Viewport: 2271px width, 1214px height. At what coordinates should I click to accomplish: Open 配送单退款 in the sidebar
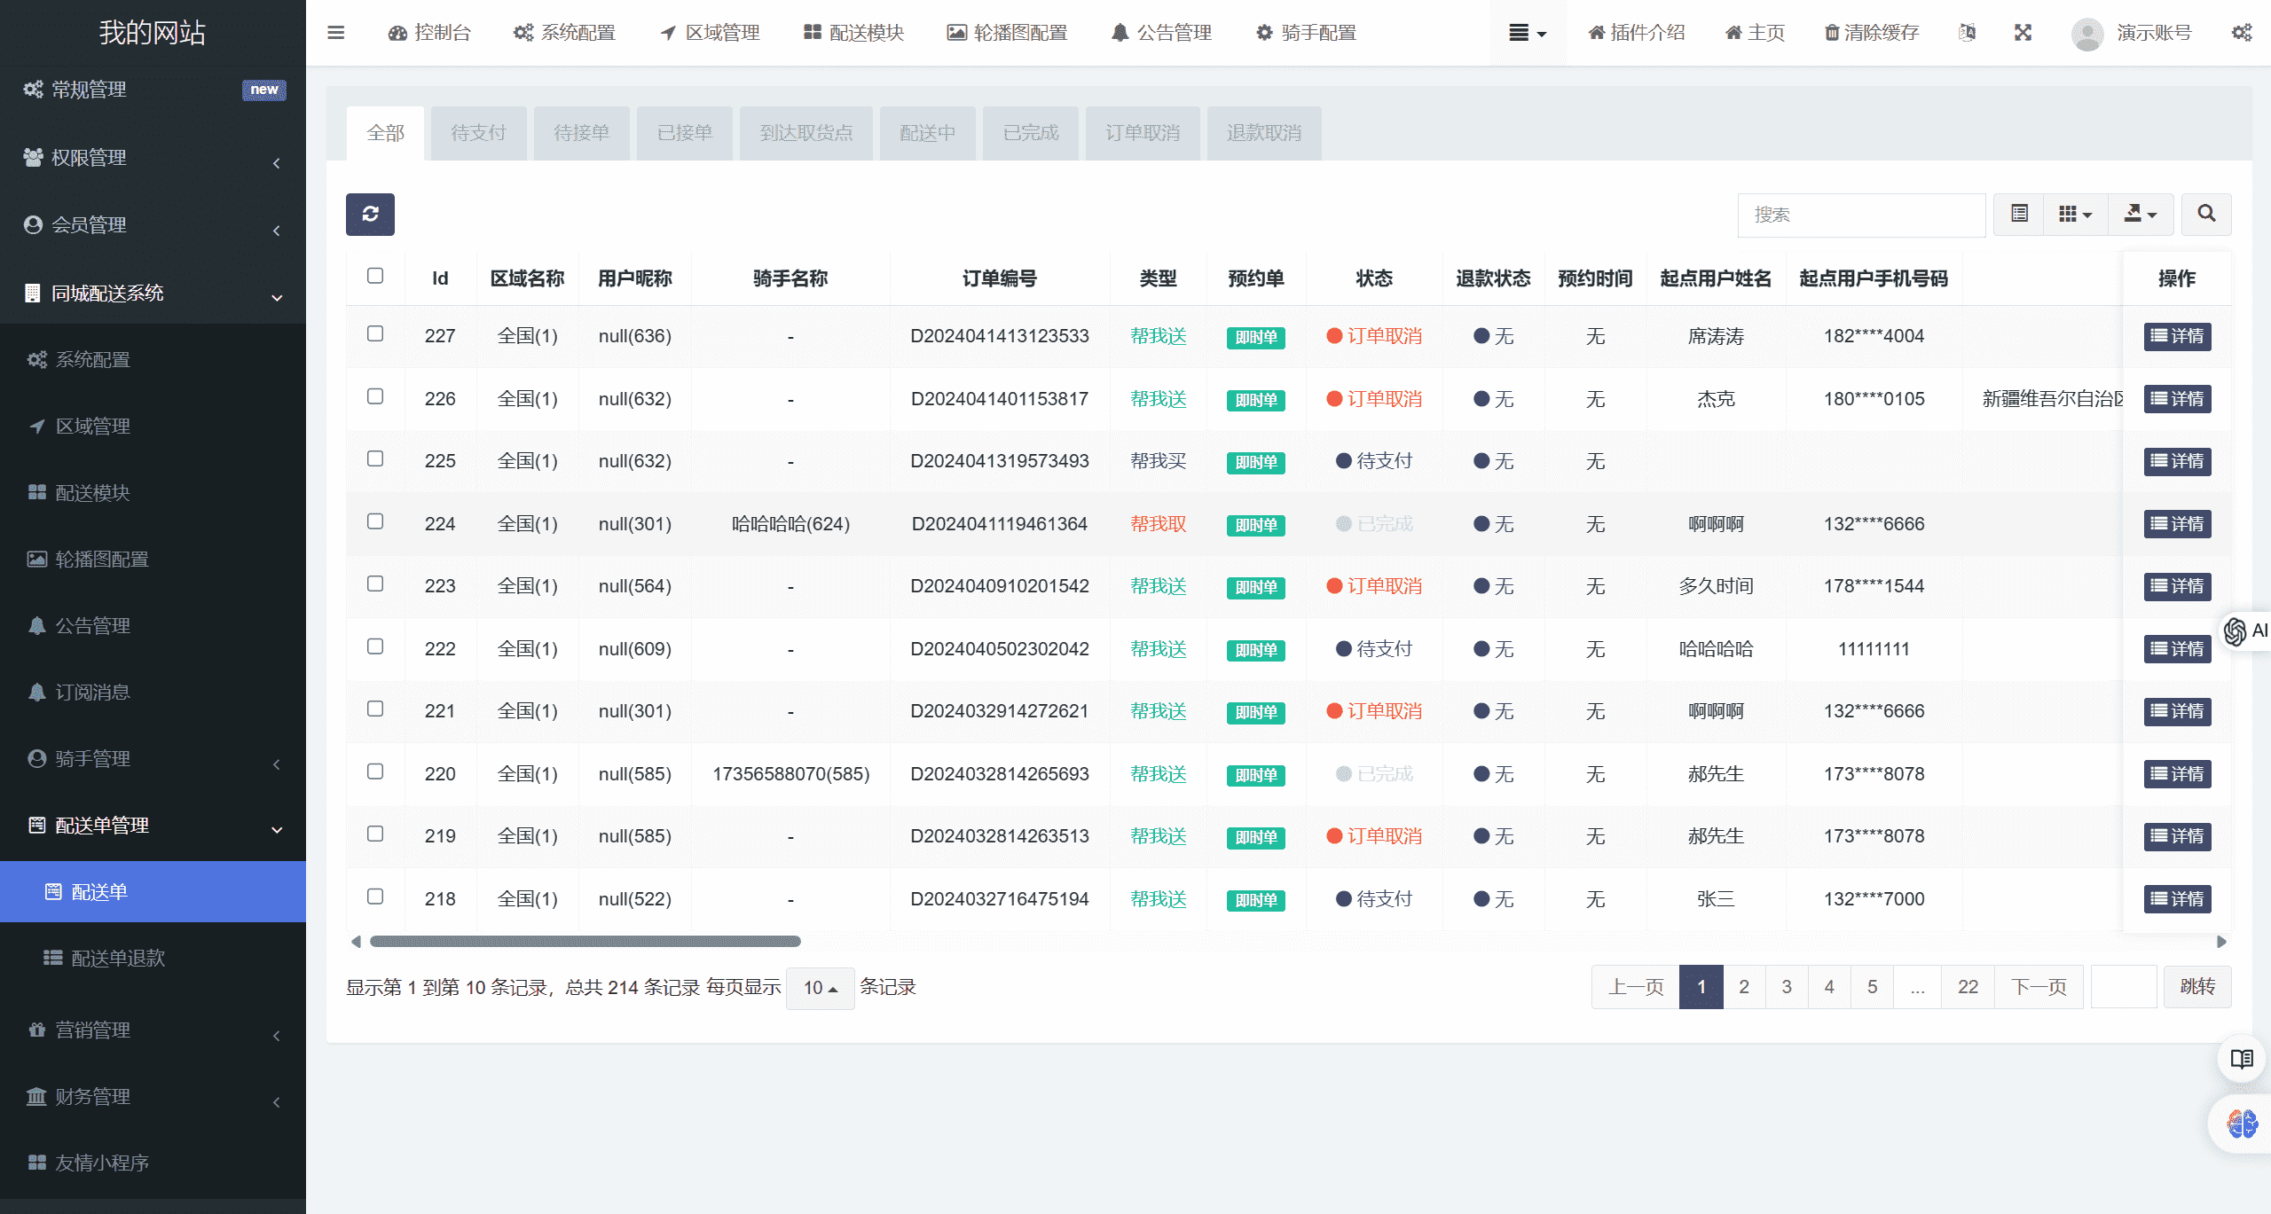pos(153,959)
